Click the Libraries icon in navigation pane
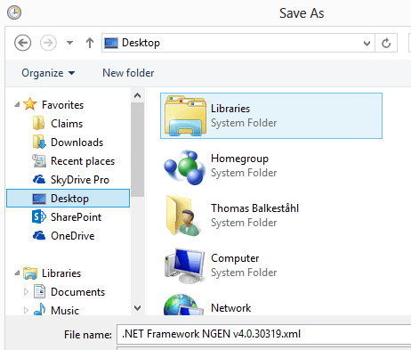Viewport: 411px width, 350px height. click(x=30, y=273)
